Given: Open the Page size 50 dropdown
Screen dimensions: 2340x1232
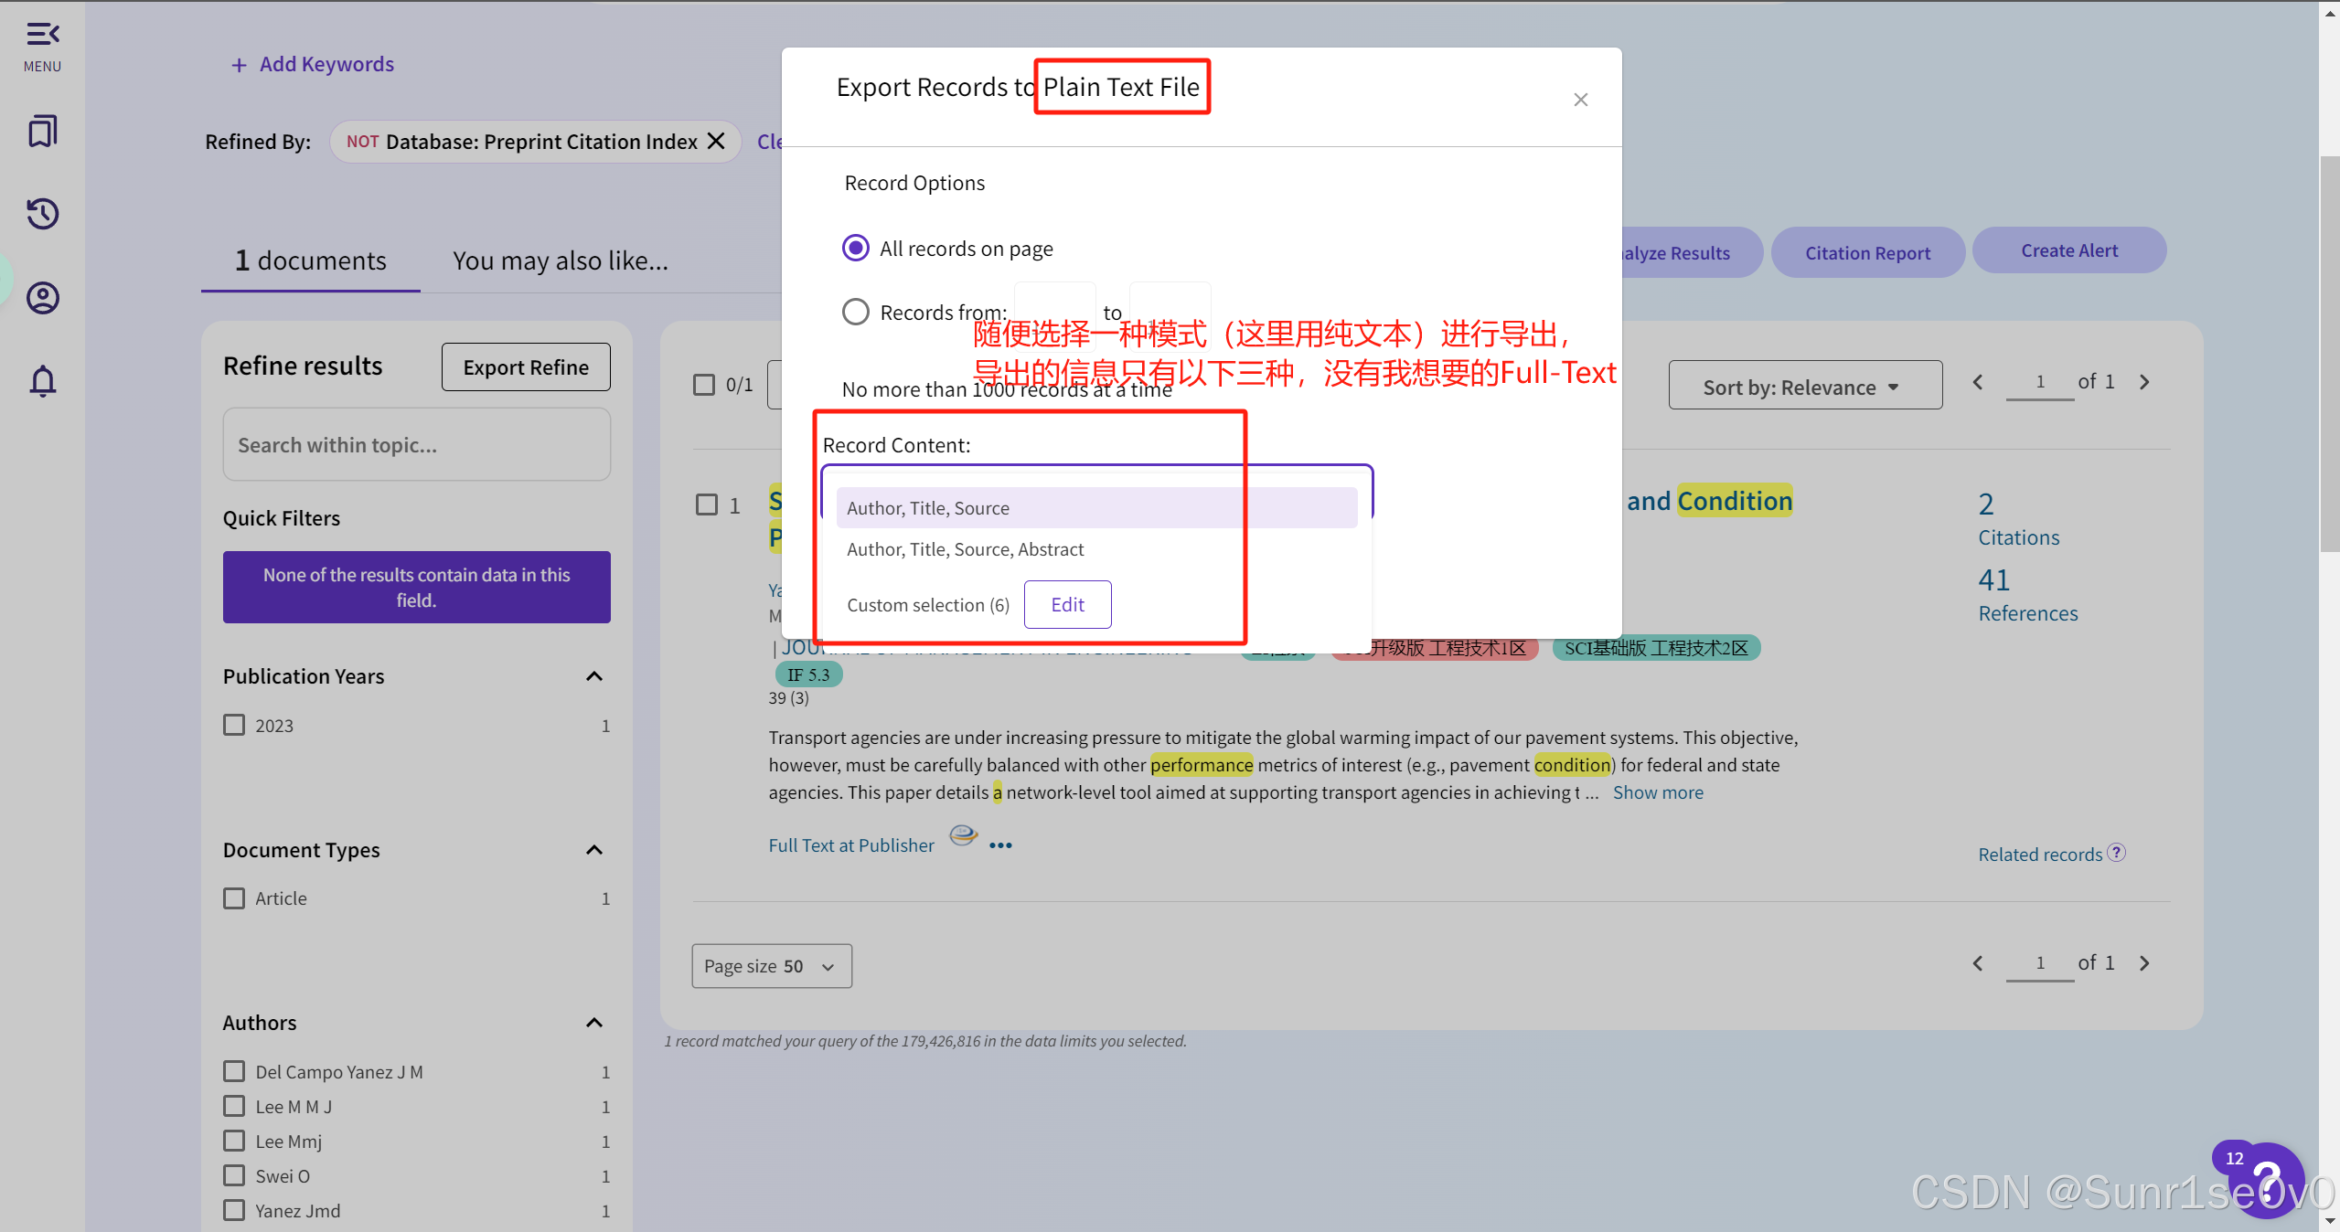Looking at the screenshot, I should pyautogui.click(x=771, y=966).
